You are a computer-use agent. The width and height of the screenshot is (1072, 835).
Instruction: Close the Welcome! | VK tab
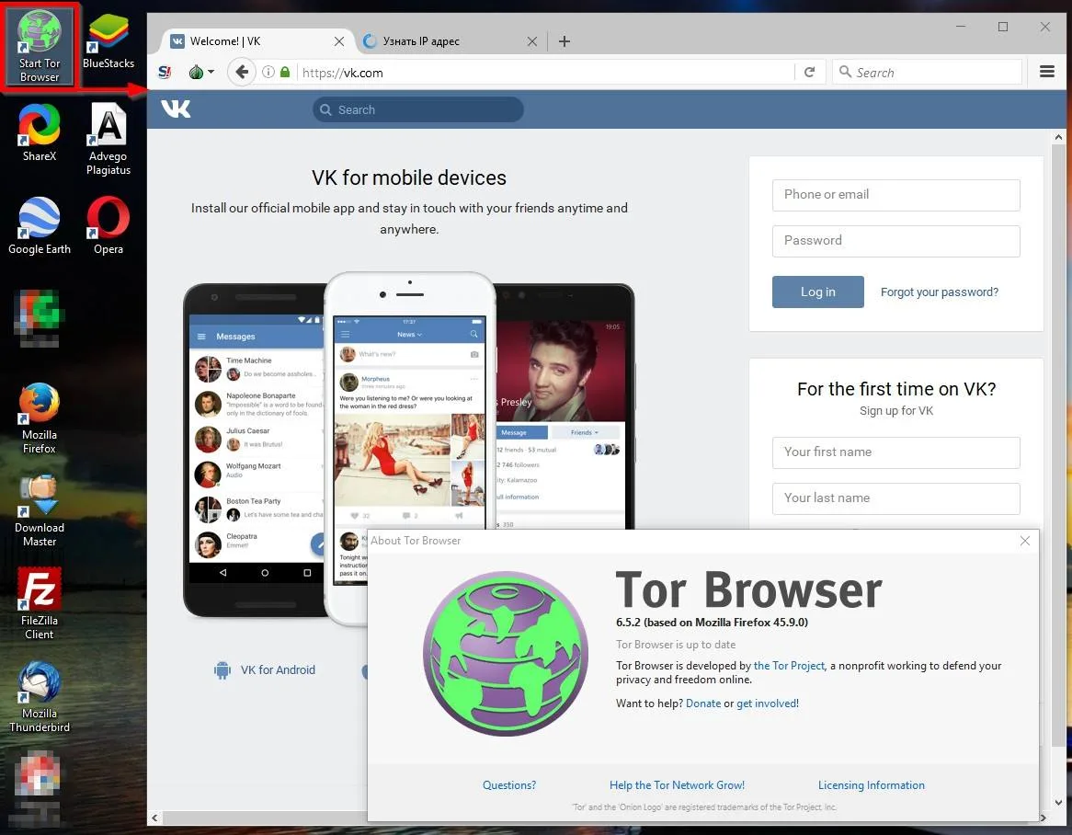[x=338, y=41]
